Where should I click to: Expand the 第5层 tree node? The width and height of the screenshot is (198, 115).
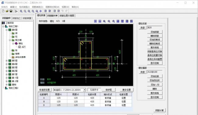point(7,61)
